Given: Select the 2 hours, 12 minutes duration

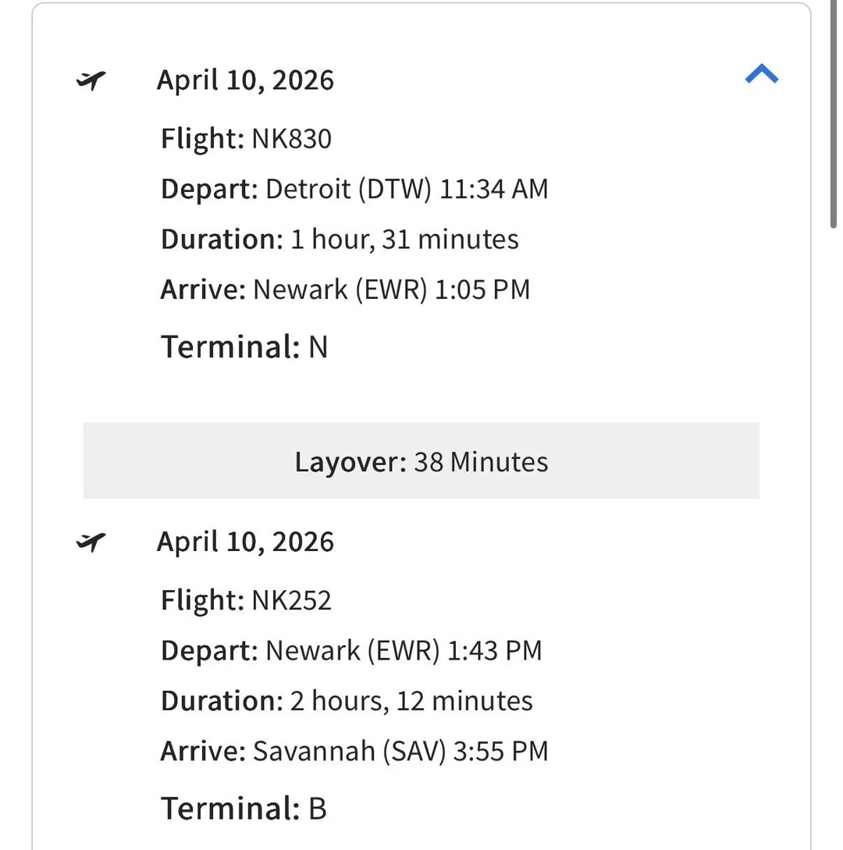Looking at the screenshot, I should [x=411, y=701].
